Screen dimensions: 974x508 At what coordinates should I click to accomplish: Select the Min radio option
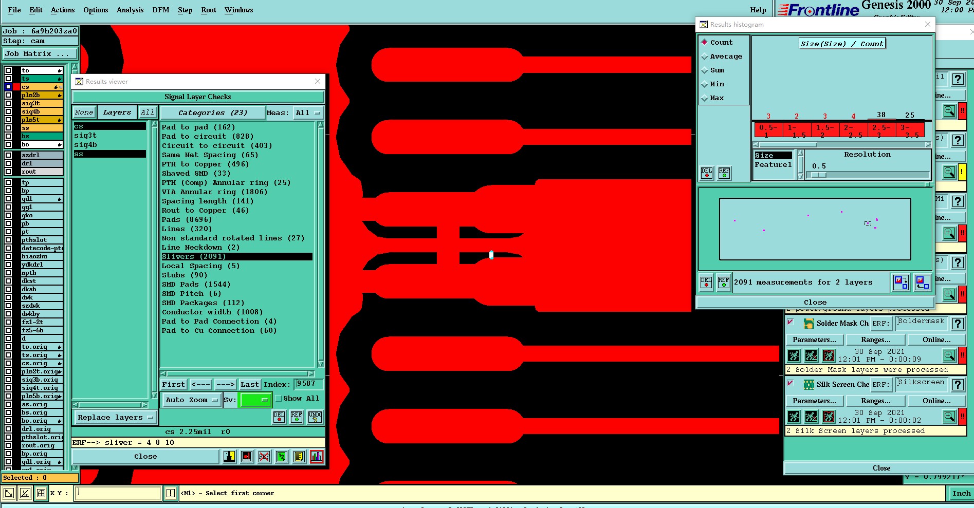click(705, 84)
